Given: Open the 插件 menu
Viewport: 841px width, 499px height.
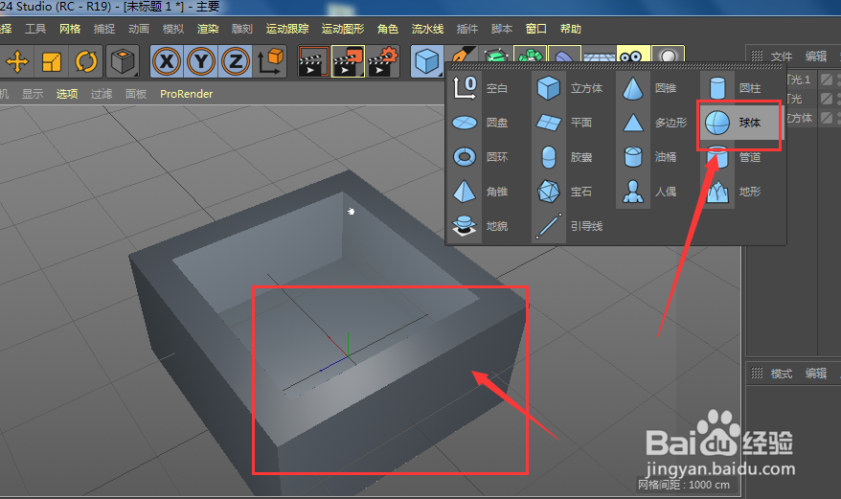Looking at the screenshot, I should click(467, 29).
